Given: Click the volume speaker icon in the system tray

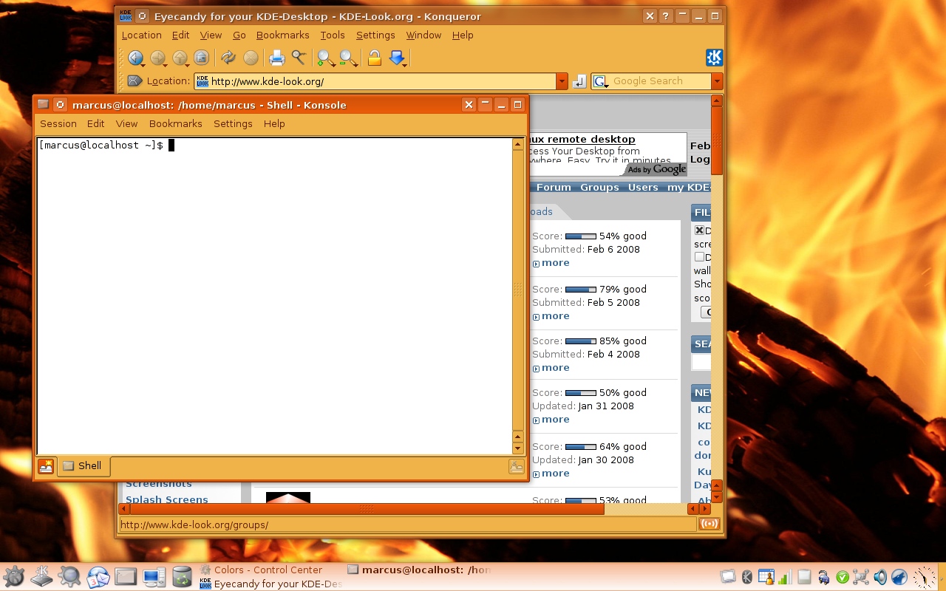Looking at the screenshot, I should tap(880, 577).
